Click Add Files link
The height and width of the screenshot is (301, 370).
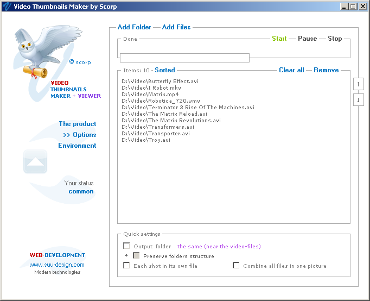(176, 27)
